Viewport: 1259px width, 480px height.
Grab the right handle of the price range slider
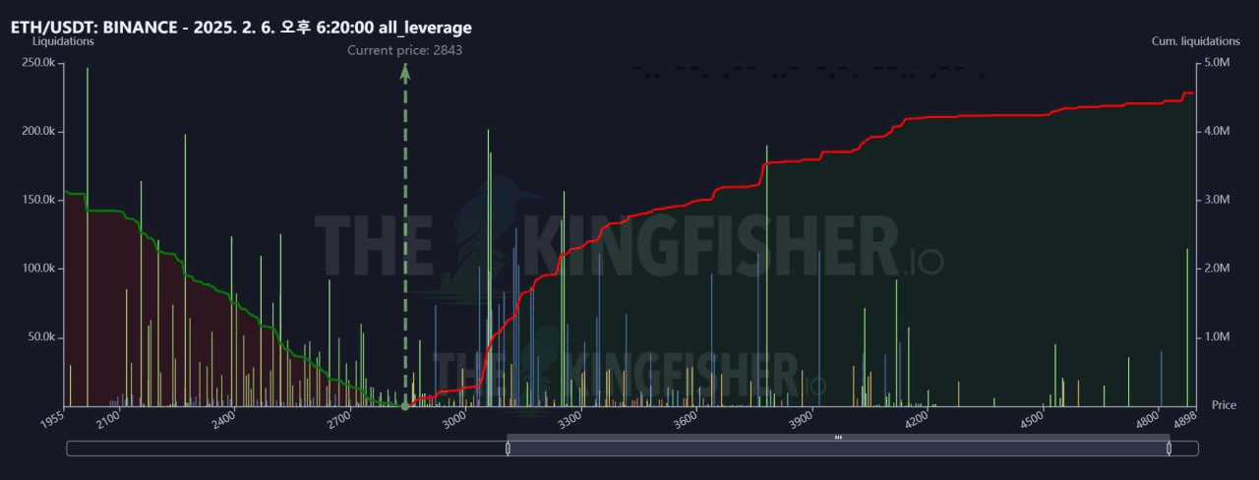click(1169, 449)
